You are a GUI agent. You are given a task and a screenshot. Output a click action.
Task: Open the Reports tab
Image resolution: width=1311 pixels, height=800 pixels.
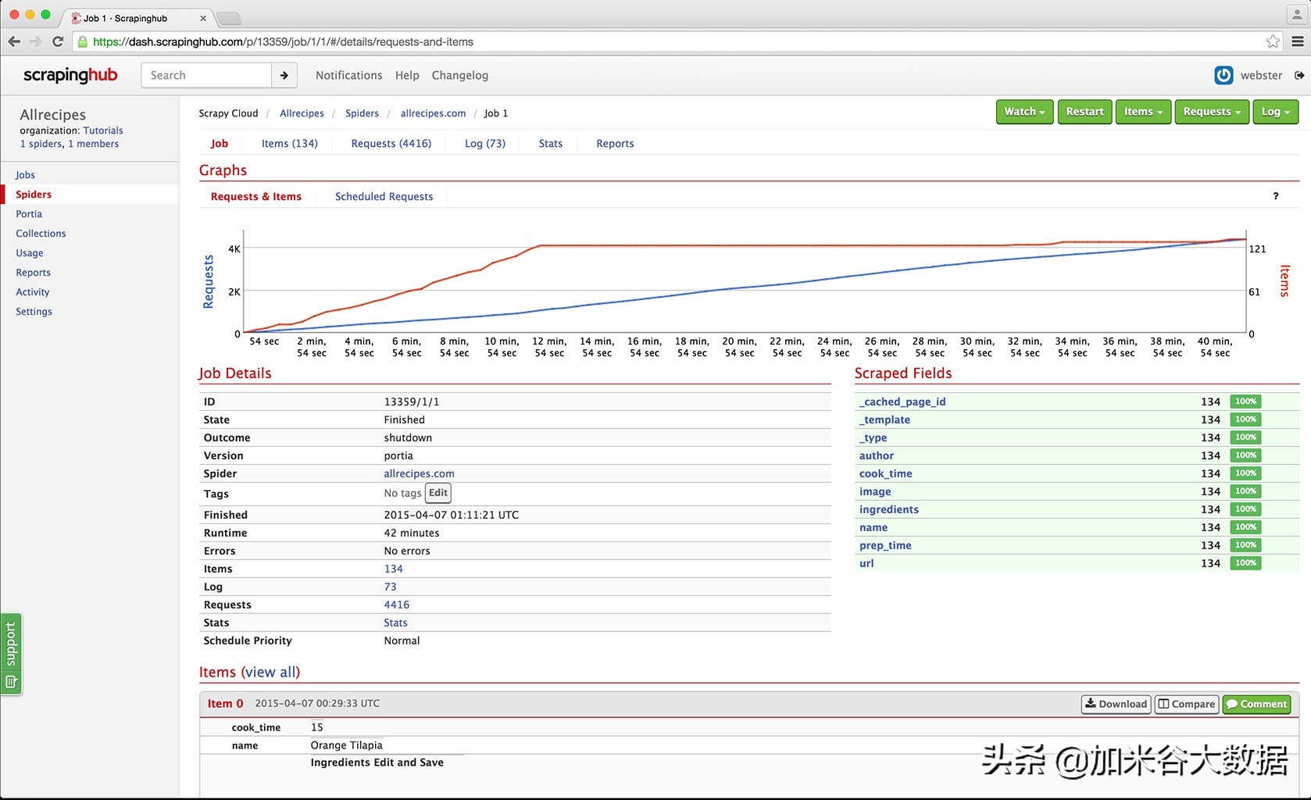coord(615,144)
